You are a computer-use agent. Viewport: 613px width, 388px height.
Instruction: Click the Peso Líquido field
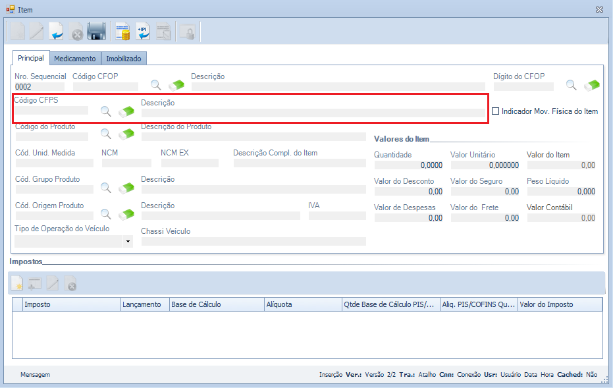[x=562, y=191]
